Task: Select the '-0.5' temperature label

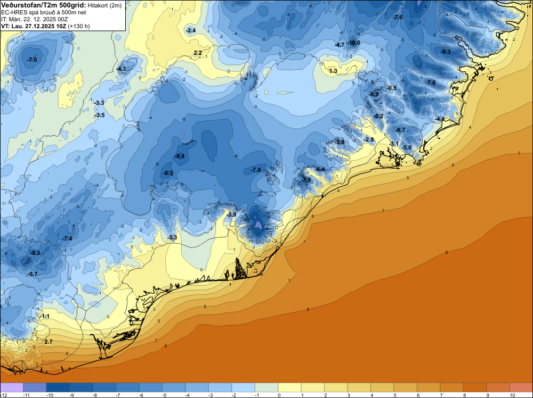Action: 392,88
